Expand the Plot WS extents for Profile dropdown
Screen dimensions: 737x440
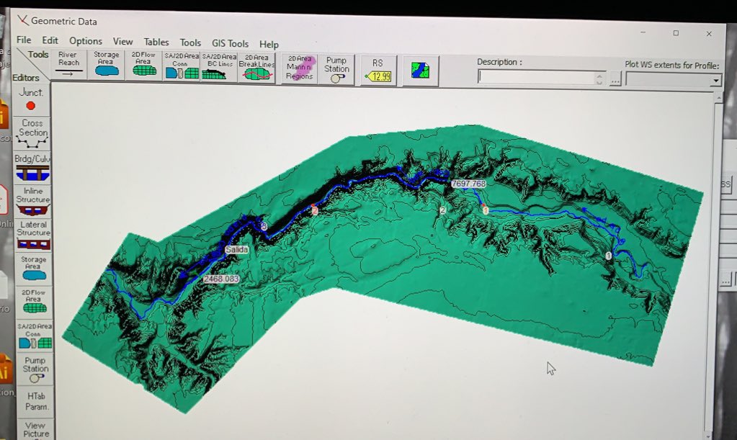pos(715,81)
